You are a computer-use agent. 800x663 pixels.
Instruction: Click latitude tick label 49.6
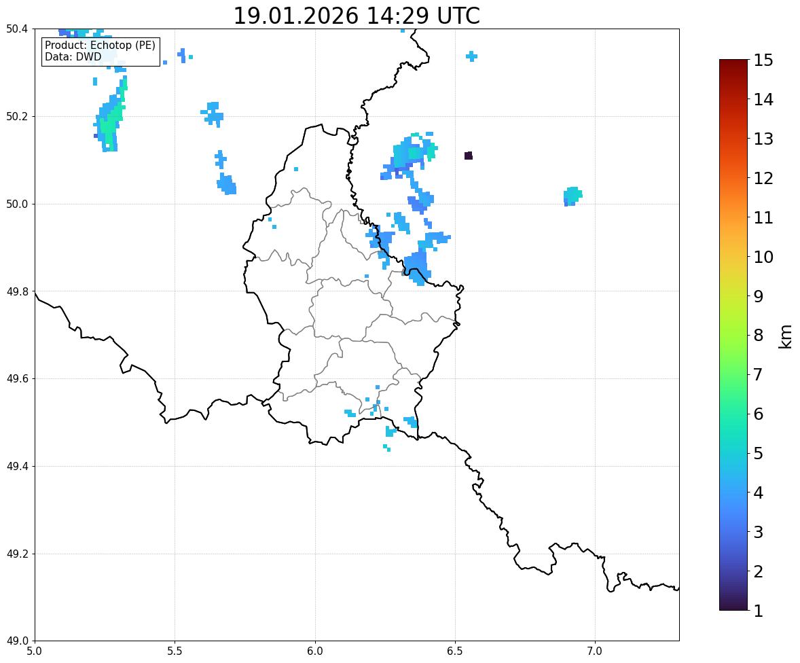pos(17,378)
